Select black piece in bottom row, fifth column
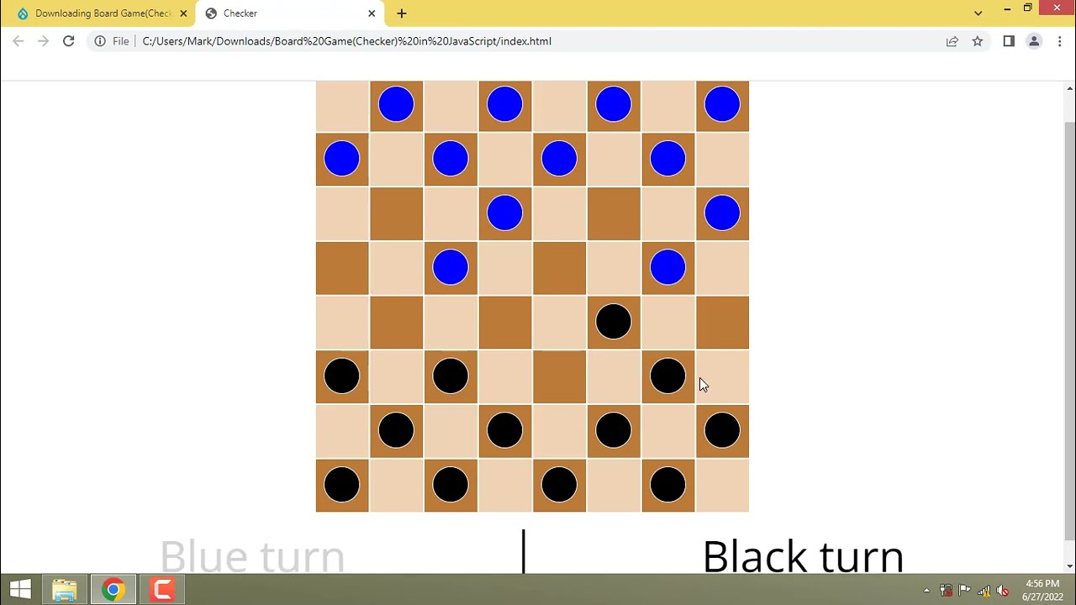 [x=559, y=485]
